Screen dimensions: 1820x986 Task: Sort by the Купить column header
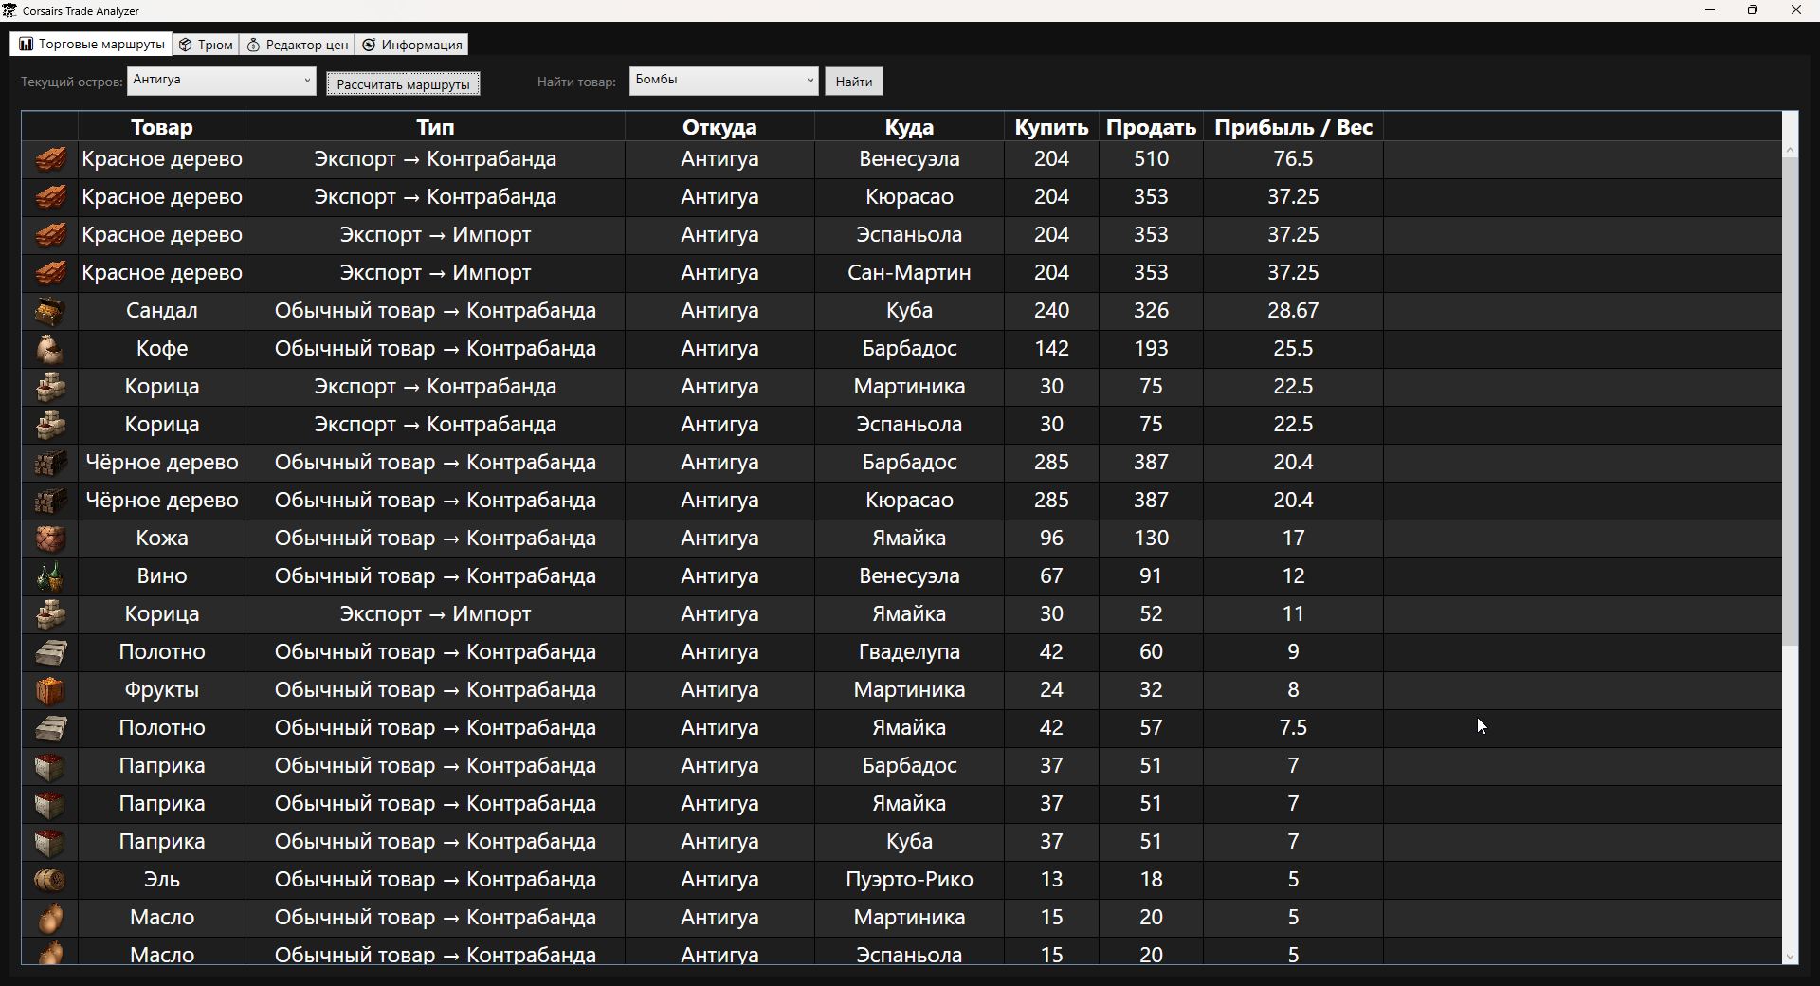pyautogui.click(x=1051, y=127)
